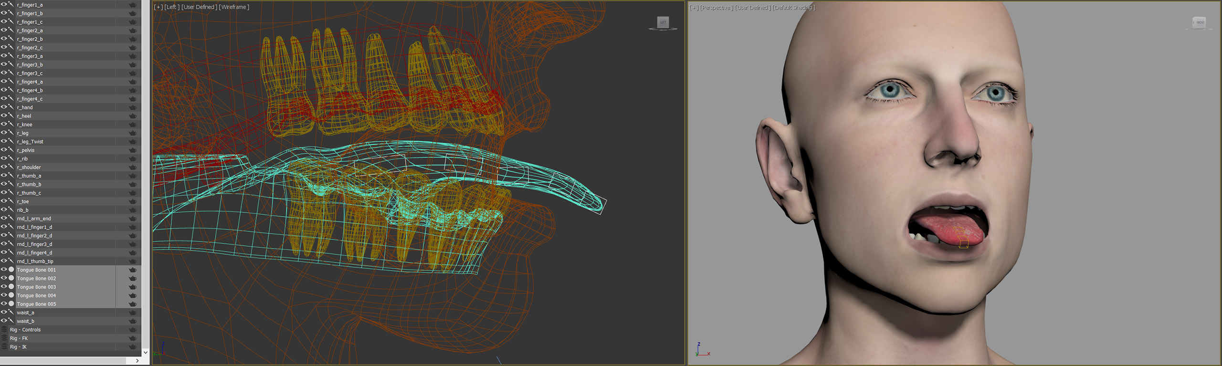This screenshot has height=366, width=1222.
Task: Click the sphere icon beside Tongue Bone 003
Action: pos(11,287)
